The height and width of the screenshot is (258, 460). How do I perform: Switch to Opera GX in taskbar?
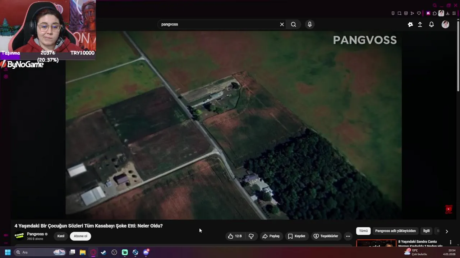(93, 252)
